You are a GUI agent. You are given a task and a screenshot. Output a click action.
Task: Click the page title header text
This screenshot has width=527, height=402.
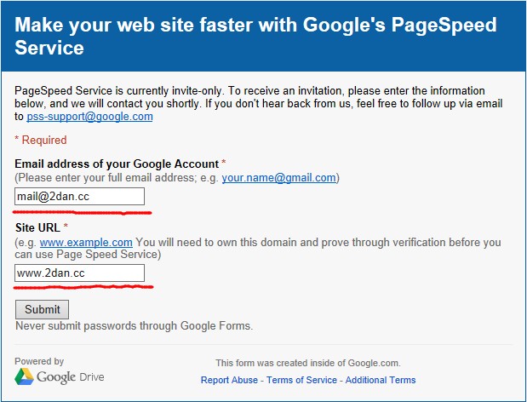coord(255,36)
